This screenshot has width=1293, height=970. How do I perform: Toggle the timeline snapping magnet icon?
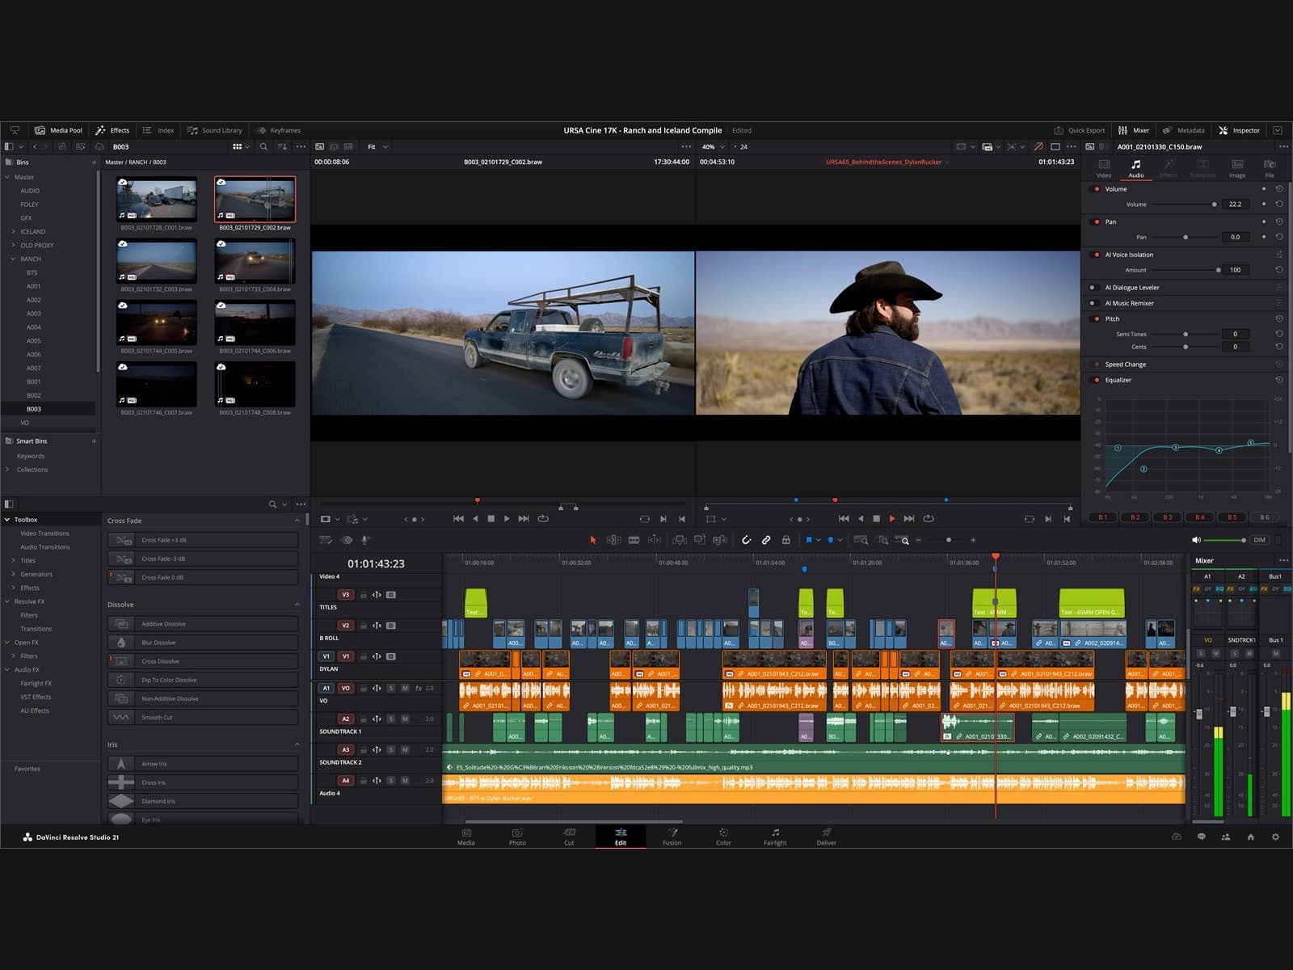[746, 540]
